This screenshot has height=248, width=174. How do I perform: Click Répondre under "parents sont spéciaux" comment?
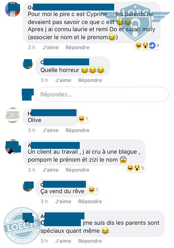(90, 241)
